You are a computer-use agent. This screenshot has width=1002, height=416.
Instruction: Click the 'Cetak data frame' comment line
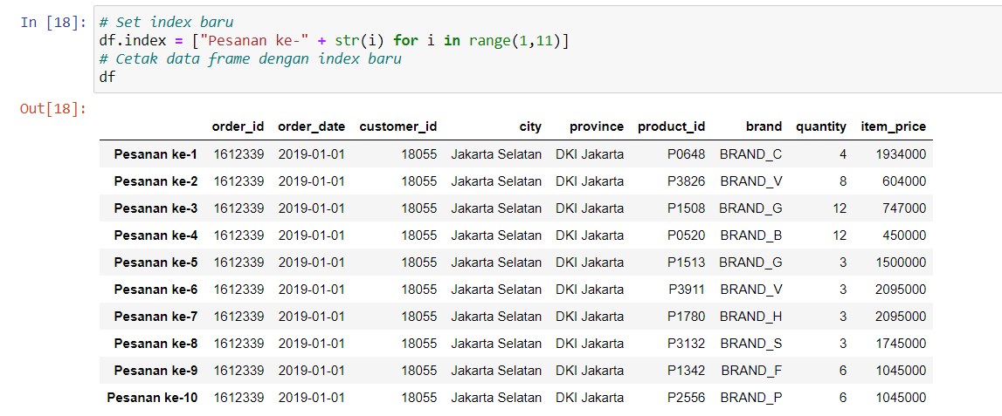[x=251, y=59]
